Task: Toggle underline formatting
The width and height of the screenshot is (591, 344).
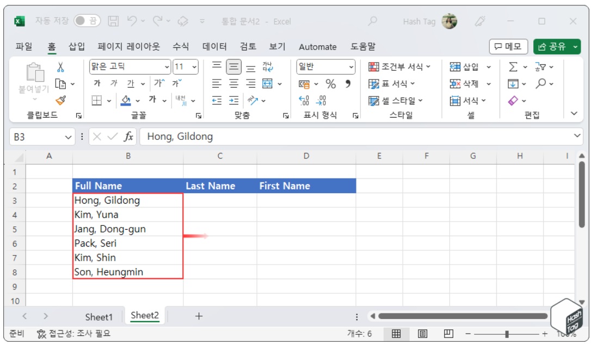Action: (x=131, y=83)
